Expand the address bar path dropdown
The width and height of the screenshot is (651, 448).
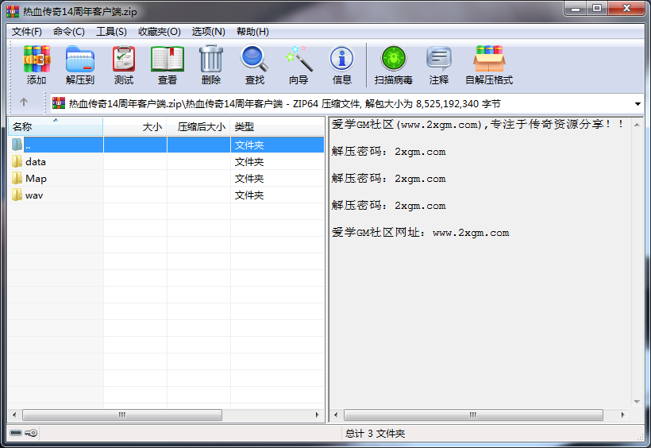(x=638, y=104)
